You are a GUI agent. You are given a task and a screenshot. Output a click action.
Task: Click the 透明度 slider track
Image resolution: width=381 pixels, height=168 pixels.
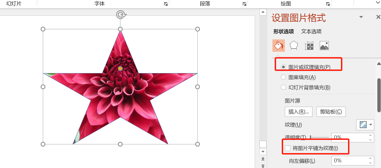[x=319, y=137]
